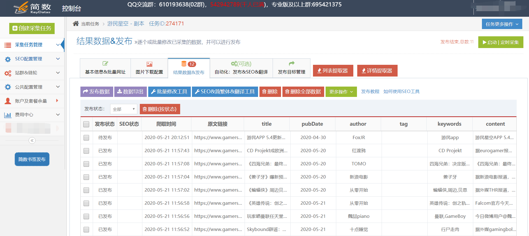Check the row for 游民APP 5.4更新
This screenshot has height=236, width=529.
point(86,138)
